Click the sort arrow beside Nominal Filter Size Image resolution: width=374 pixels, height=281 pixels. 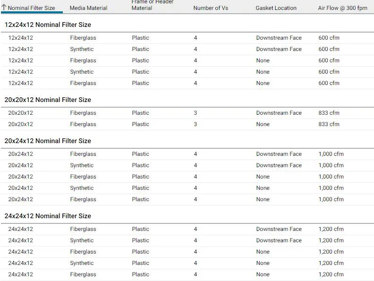point(4,8)
